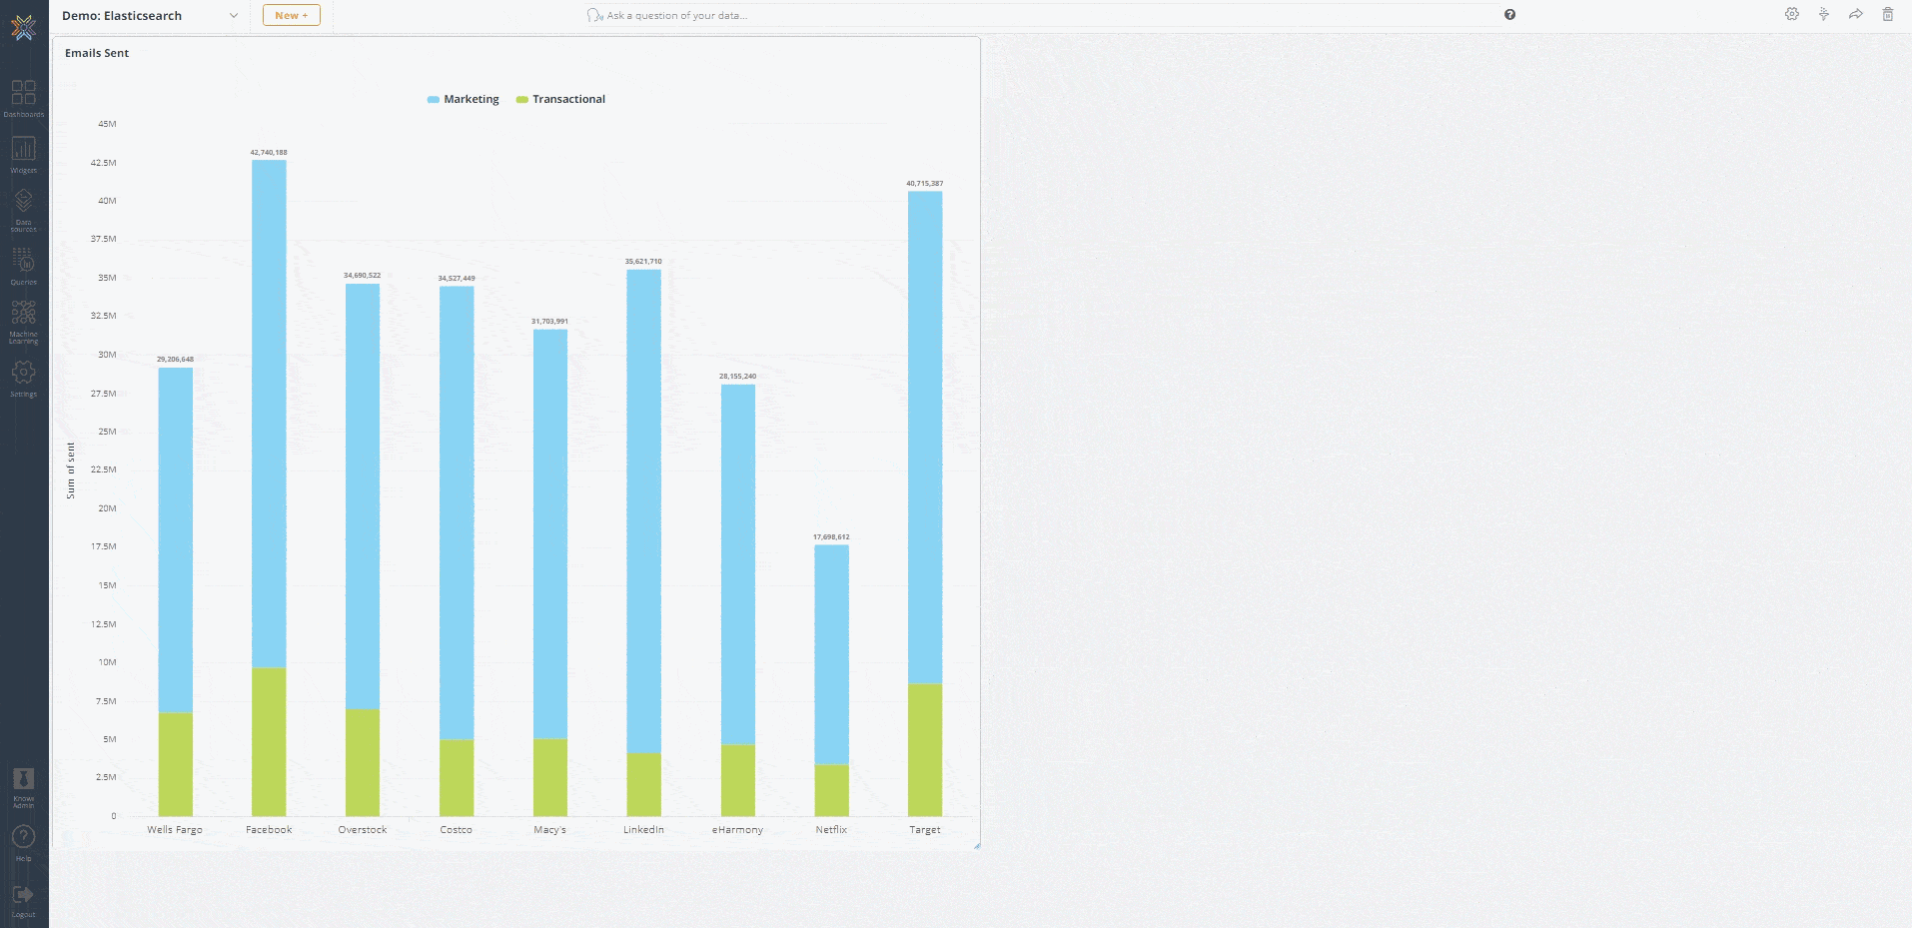
Task: Click the Netflix Marketing blue bar
Action: 831,655
